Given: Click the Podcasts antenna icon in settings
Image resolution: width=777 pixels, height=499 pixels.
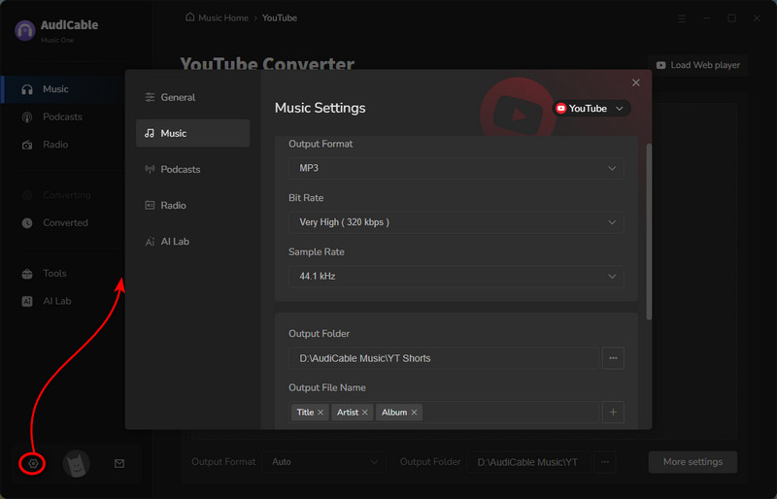Looking at the screenshot, I should [150, 170].
